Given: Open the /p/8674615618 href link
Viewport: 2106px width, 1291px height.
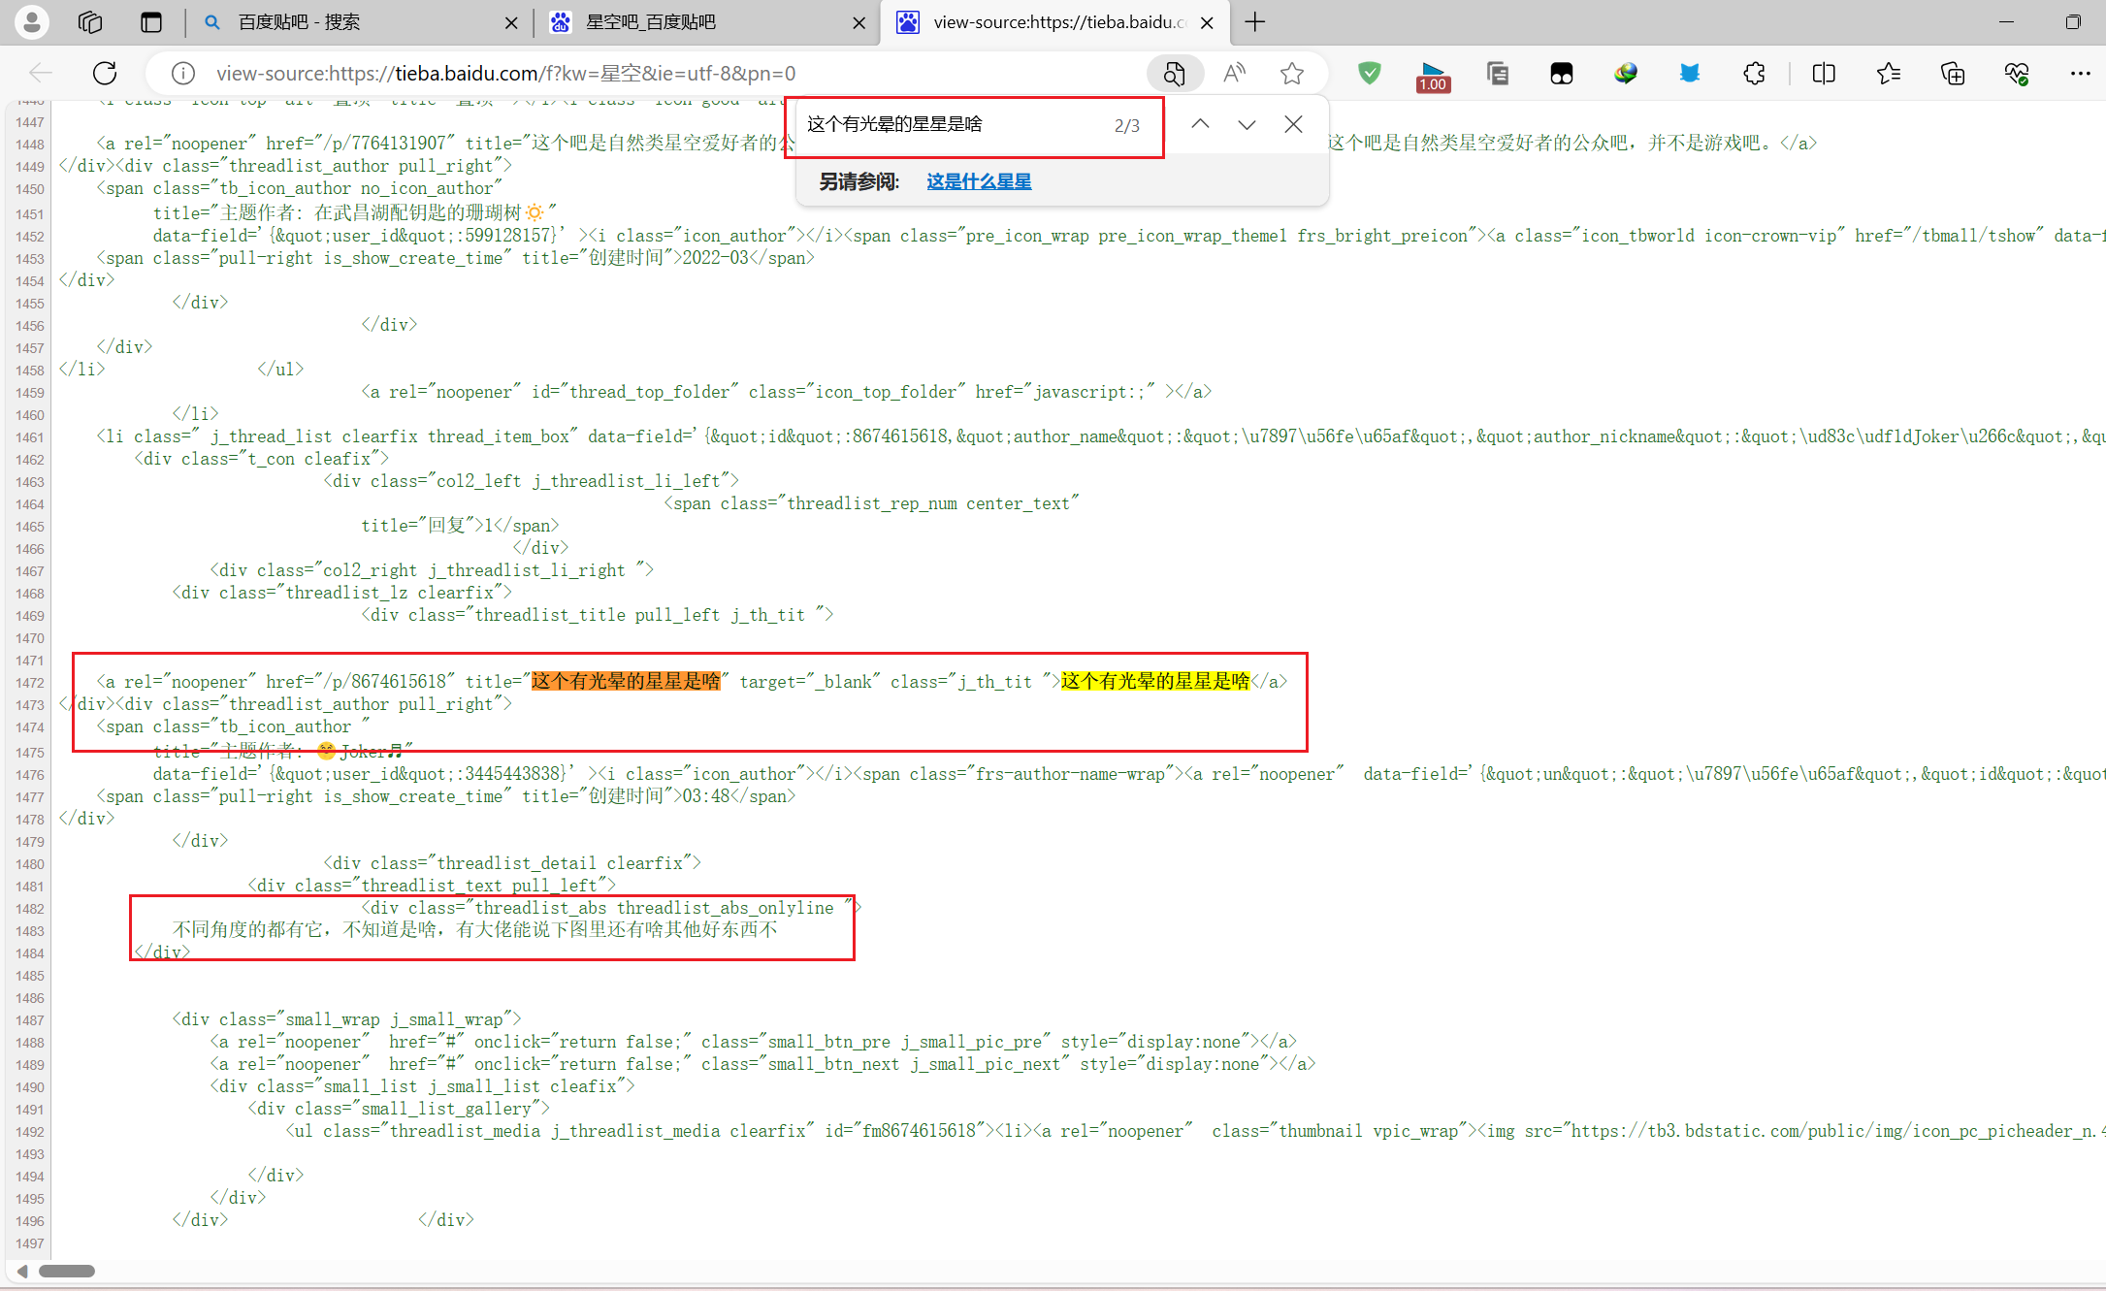Looking at the screenshot, I should 384,682.
